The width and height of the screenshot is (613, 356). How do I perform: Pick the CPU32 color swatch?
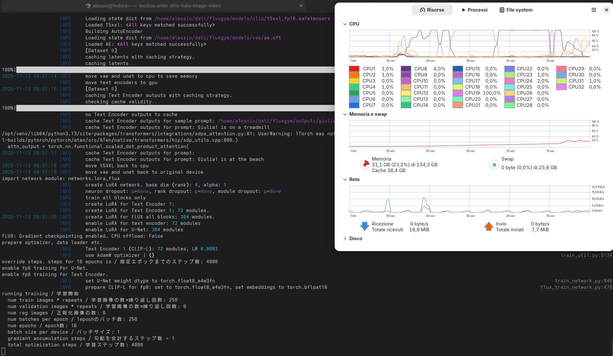point(561,87)
